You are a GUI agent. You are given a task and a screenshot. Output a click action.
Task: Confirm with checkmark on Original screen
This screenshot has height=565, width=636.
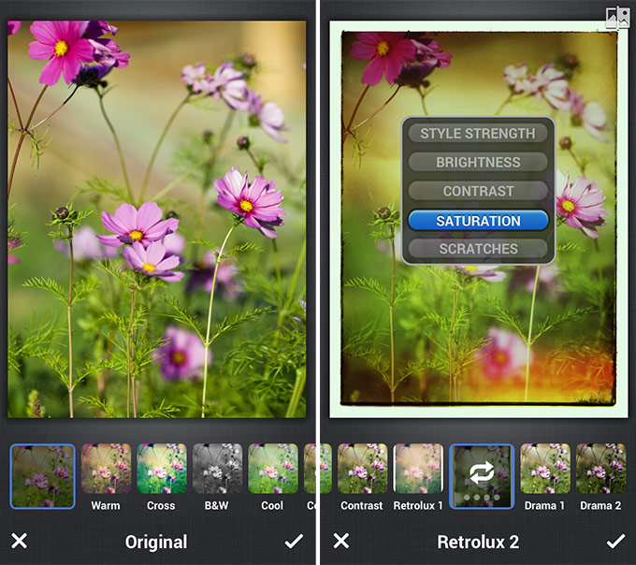pos(295,541)
